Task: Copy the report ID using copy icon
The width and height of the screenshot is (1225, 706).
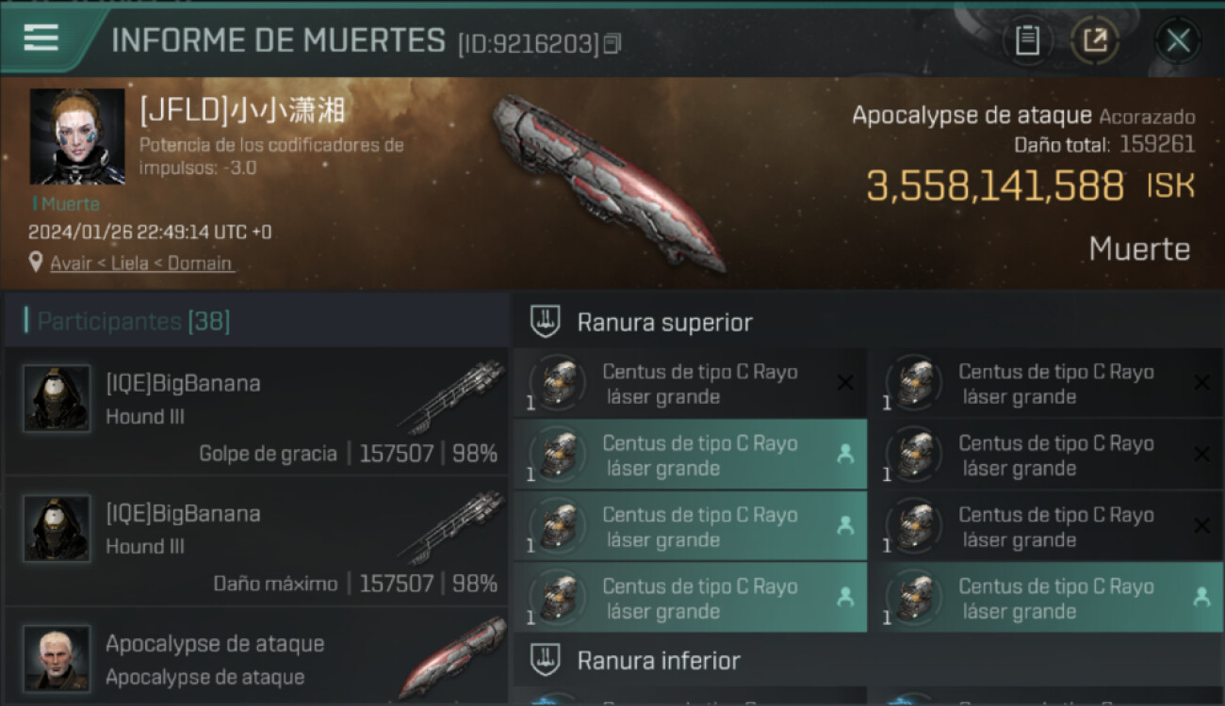Action: (x=612, y=43)
